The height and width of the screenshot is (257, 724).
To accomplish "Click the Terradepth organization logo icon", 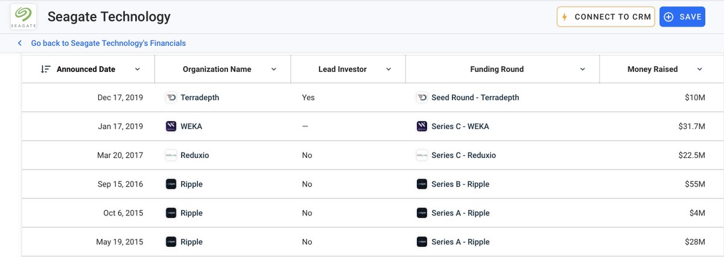I will (171, 98).
